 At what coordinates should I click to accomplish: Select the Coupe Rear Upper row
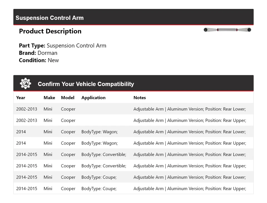tap(133, 189)
